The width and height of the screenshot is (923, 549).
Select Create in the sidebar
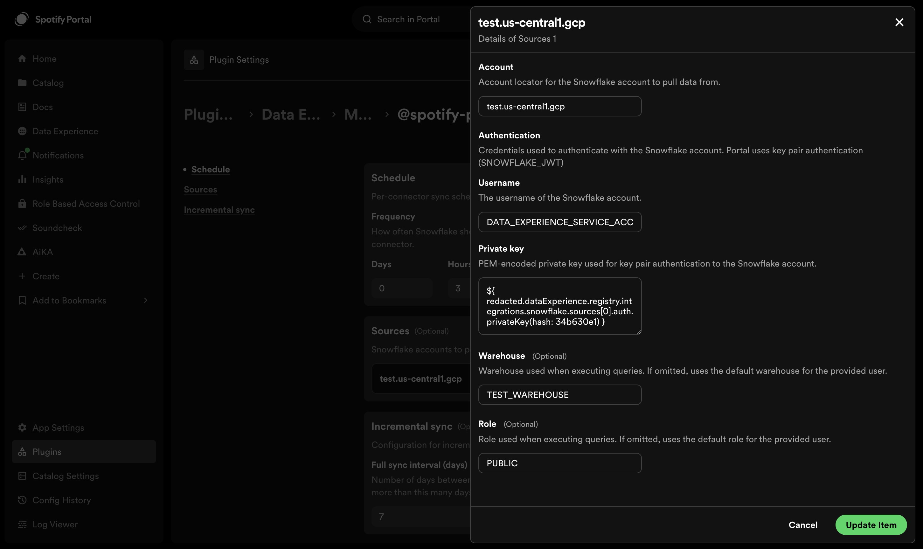tap(84, 276)
